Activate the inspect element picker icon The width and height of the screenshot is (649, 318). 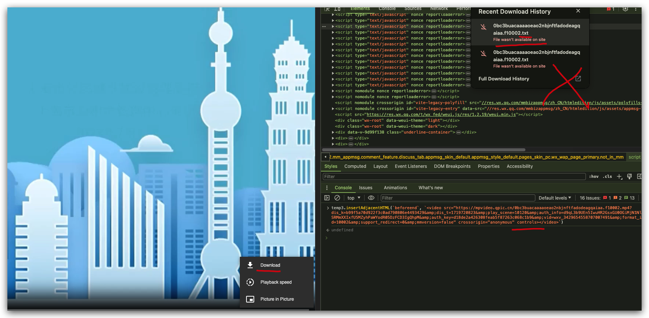click(327, 9)
